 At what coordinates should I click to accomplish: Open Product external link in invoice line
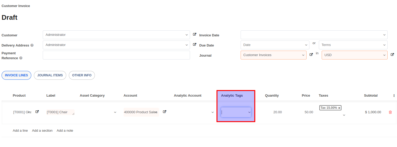37,112
